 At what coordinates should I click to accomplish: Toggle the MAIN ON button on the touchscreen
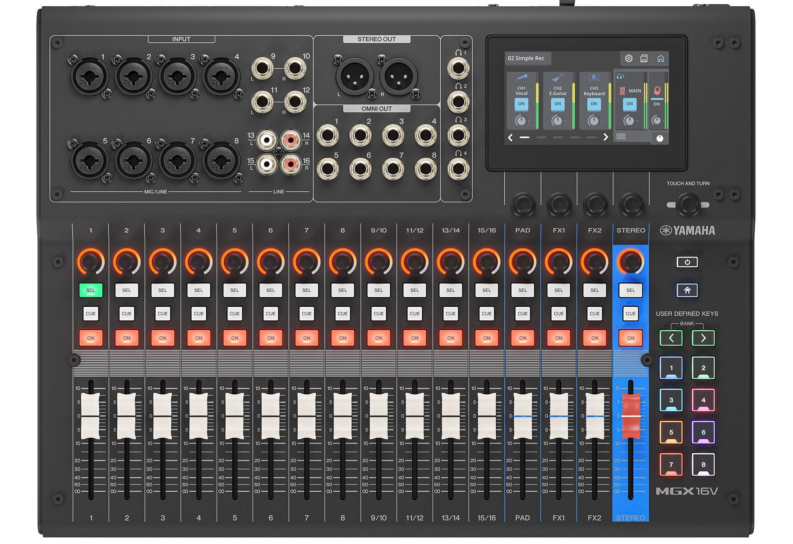click(x=629, y=104)
